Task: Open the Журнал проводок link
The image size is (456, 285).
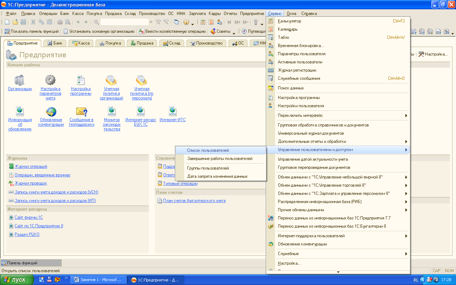Action: click(x=31, y=183)
